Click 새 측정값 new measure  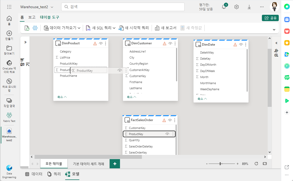[x=191, y=28]
